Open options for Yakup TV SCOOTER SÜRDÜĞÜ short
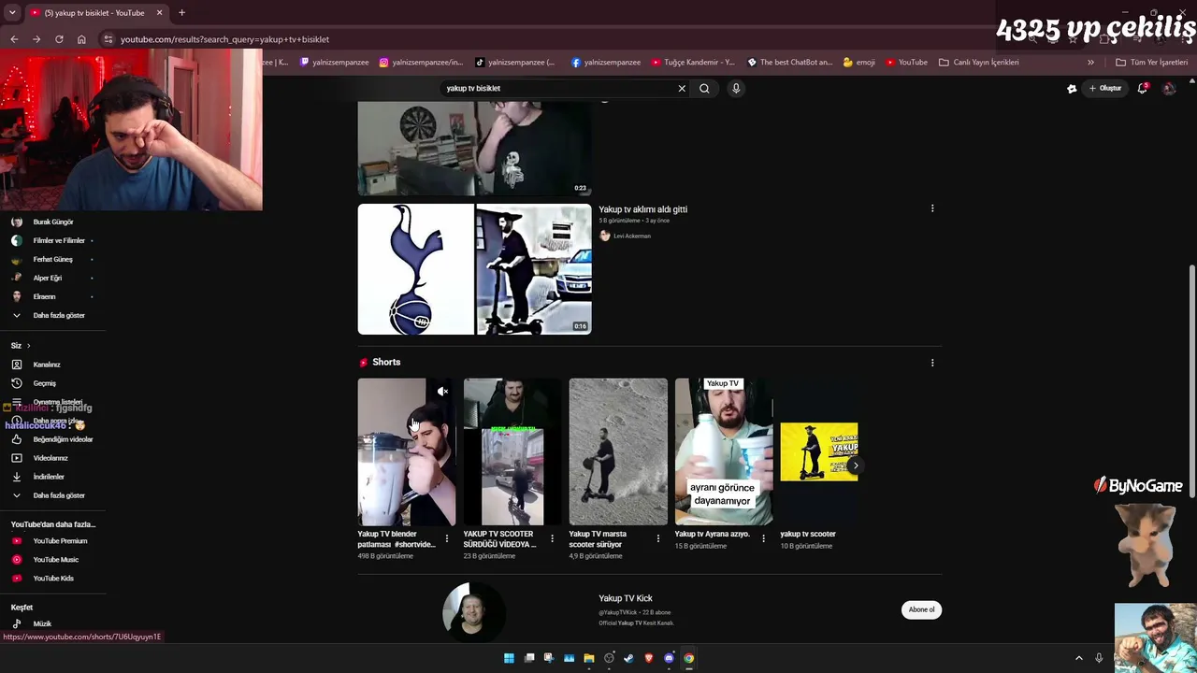 (x=552, y=538)
